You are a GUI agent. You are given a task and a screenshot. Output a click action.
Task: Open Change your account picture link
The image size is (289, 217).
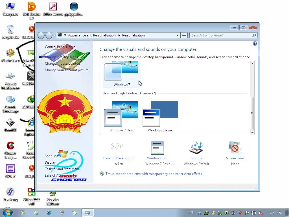pos(67,70)
